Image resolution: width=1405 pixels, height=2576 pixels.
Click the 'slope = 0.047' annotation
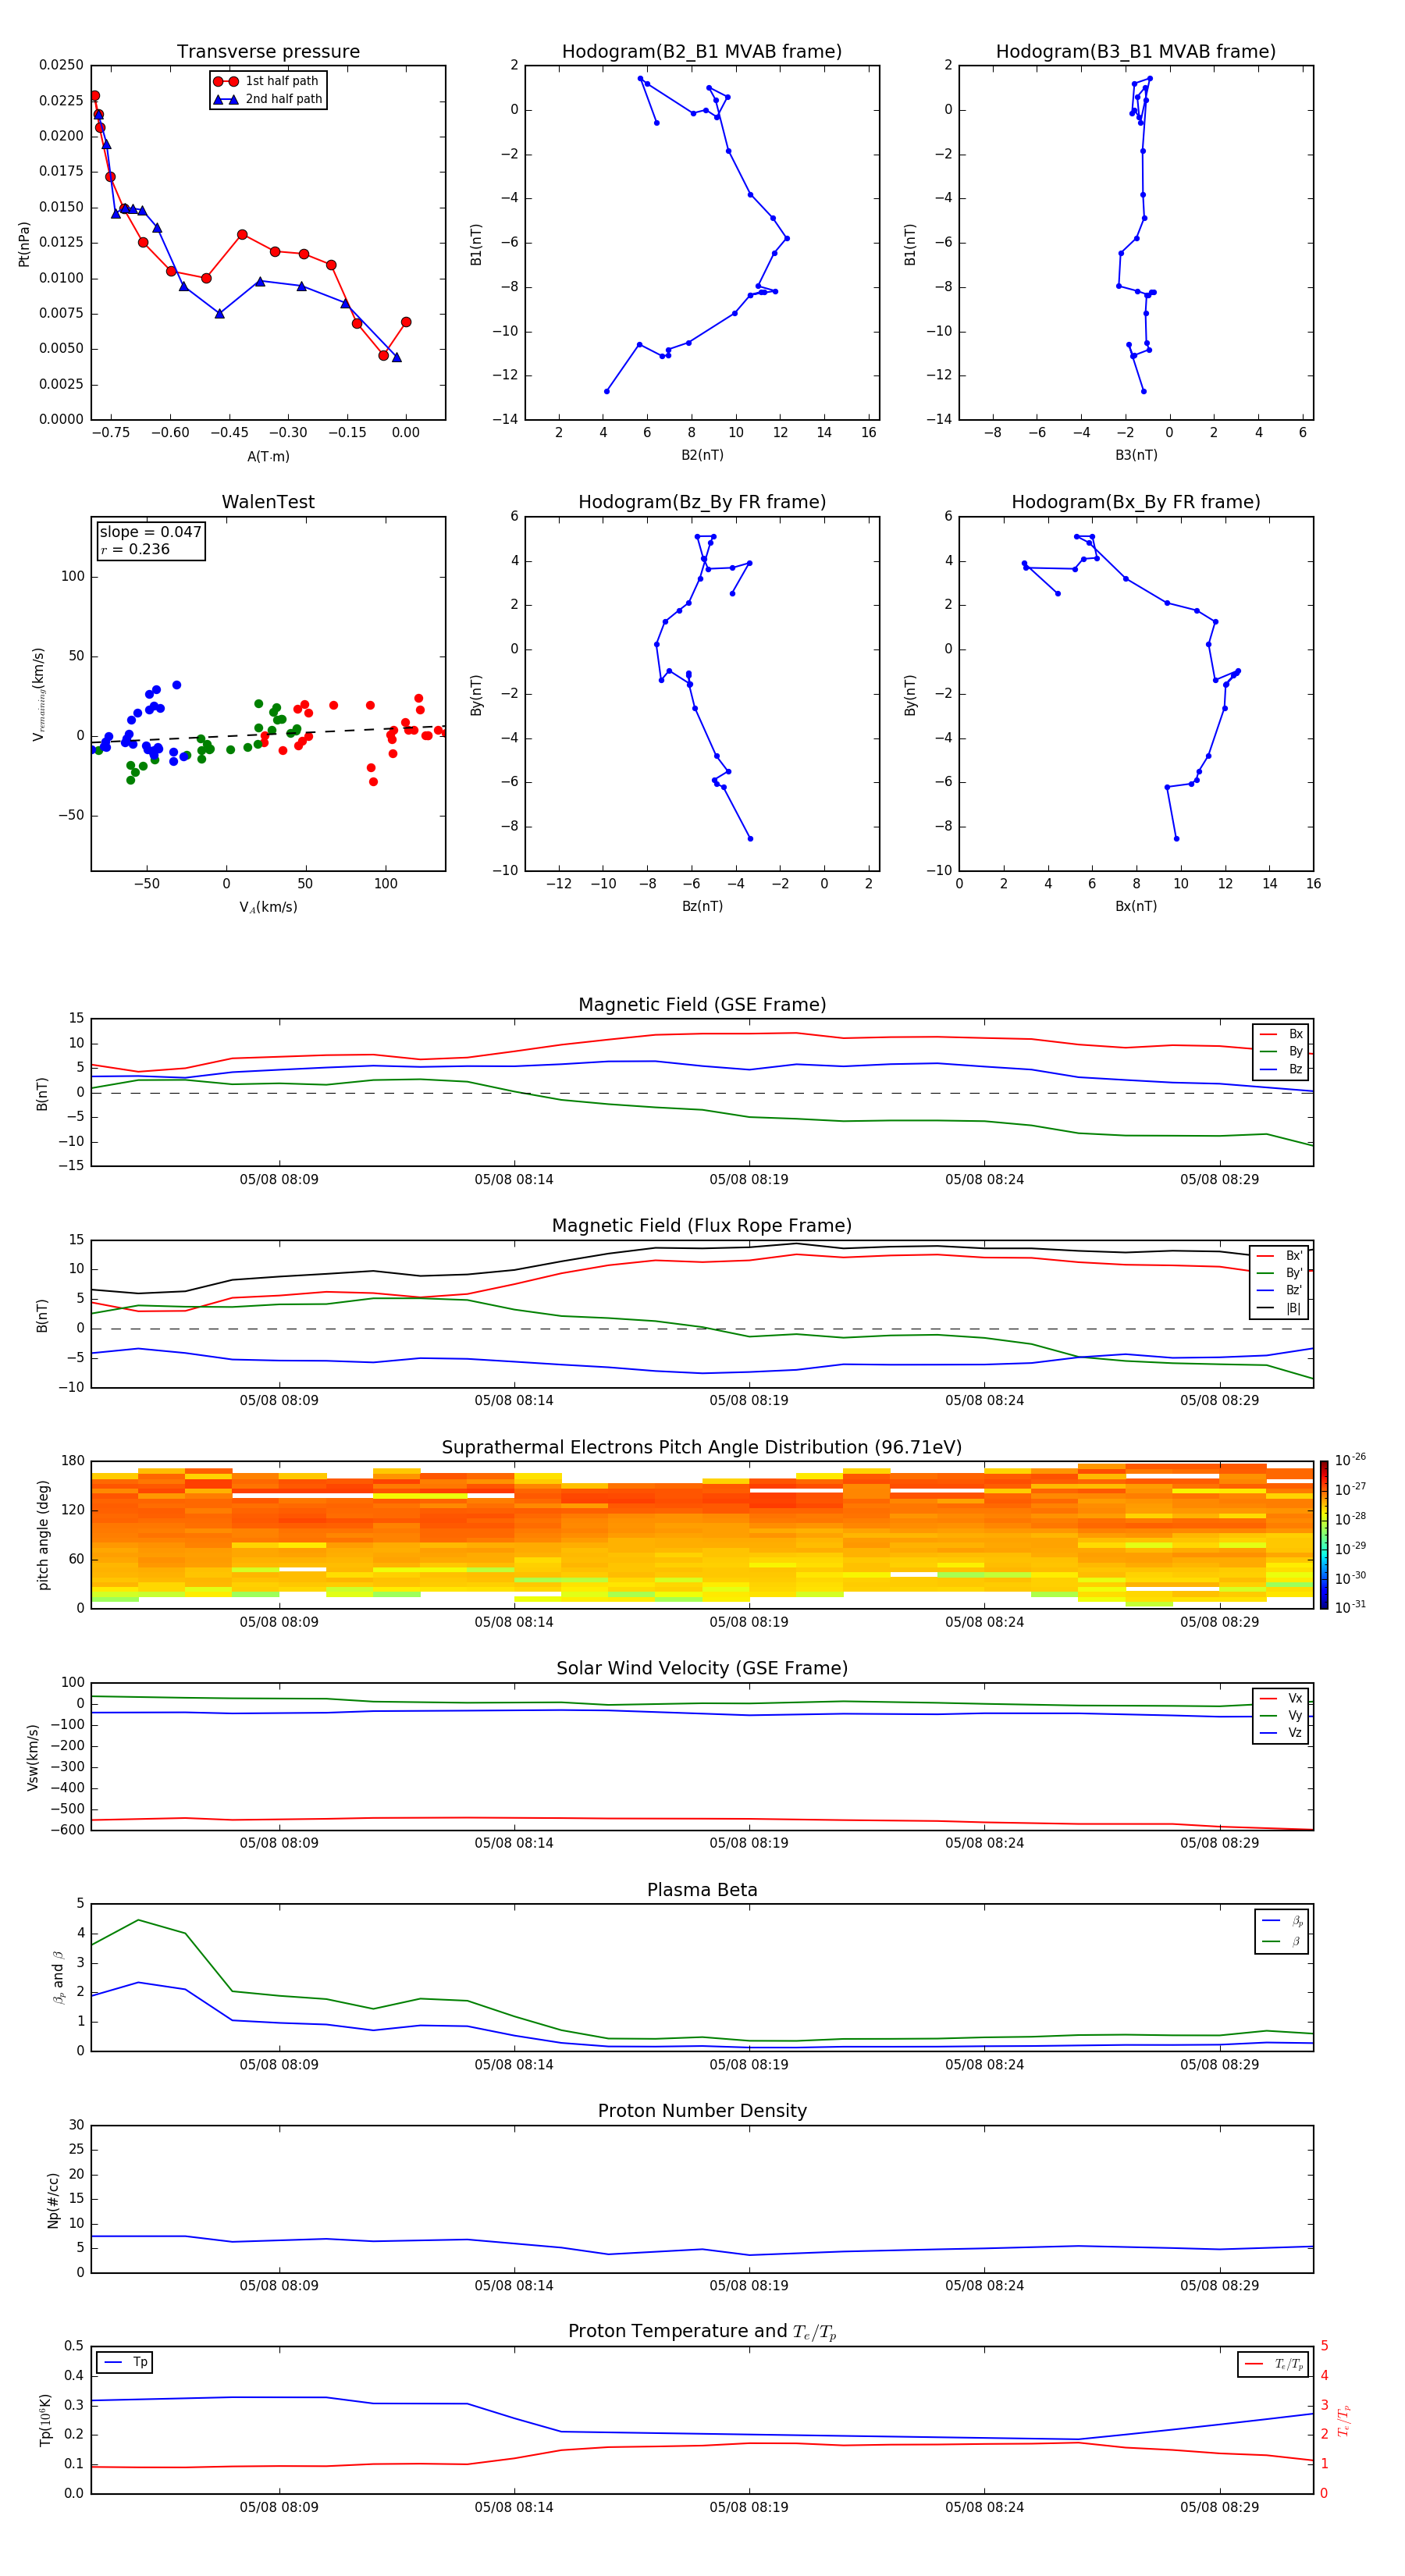click(x=151, y=532)
